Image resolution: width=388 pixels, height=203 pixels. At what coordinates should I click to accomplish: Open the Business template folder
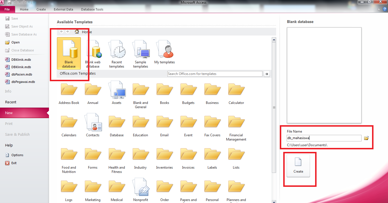pyautogui.click(x=212, y=93)
